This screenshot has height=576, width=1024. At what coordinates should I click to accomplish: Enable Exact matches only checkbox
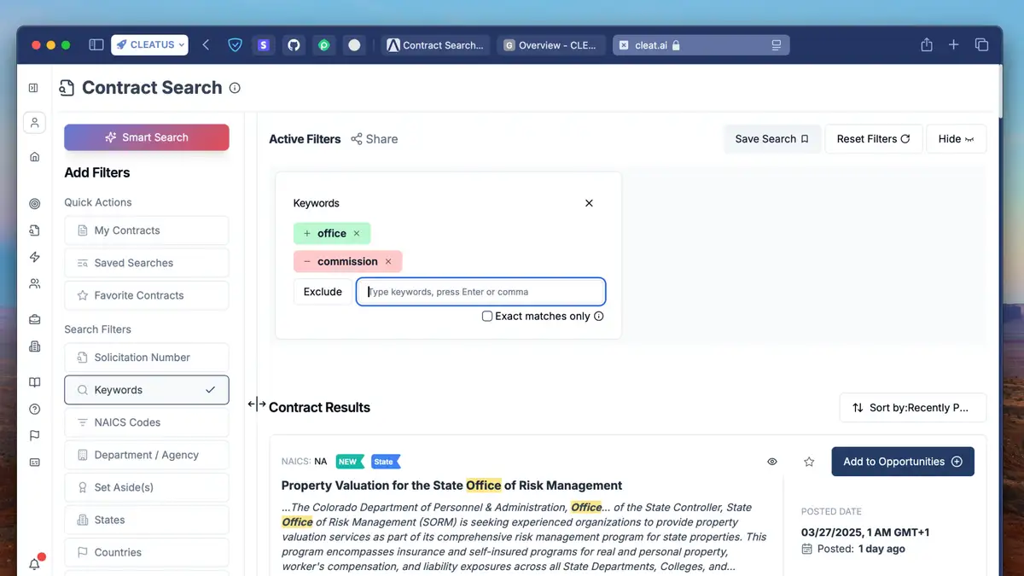coord(487,316)
